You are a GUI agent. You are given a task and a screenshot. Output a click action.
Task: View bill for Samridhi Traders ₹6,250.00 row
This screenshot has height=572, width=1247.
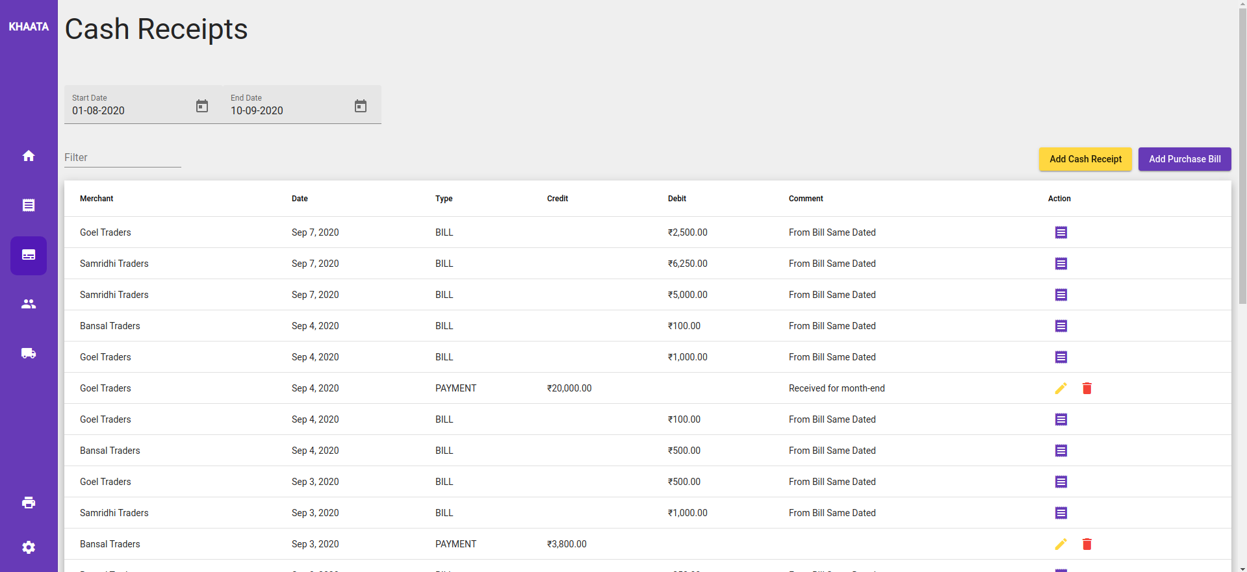coord(1061,264)
